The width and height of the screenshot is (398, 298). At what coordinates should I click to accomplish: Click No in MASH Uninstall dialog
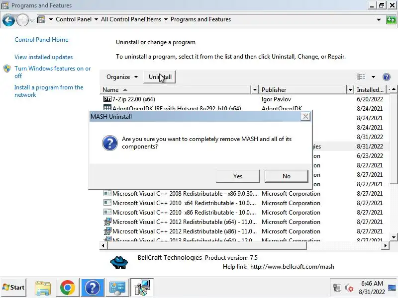click(x=287, y=176)
